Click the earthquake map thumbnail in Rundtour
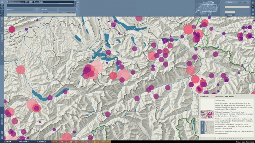Image resolution: width=255 pixels, height=143 pixels. [x=207, y=114]
